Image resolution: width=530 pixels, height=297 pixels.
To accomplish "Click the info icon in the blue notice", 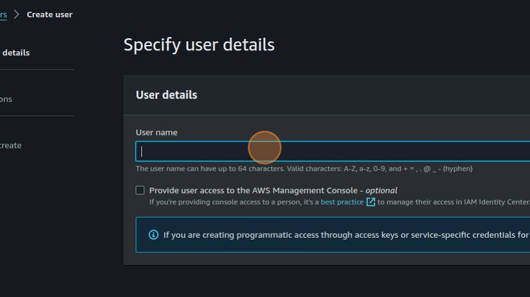I will coord(153,235).
